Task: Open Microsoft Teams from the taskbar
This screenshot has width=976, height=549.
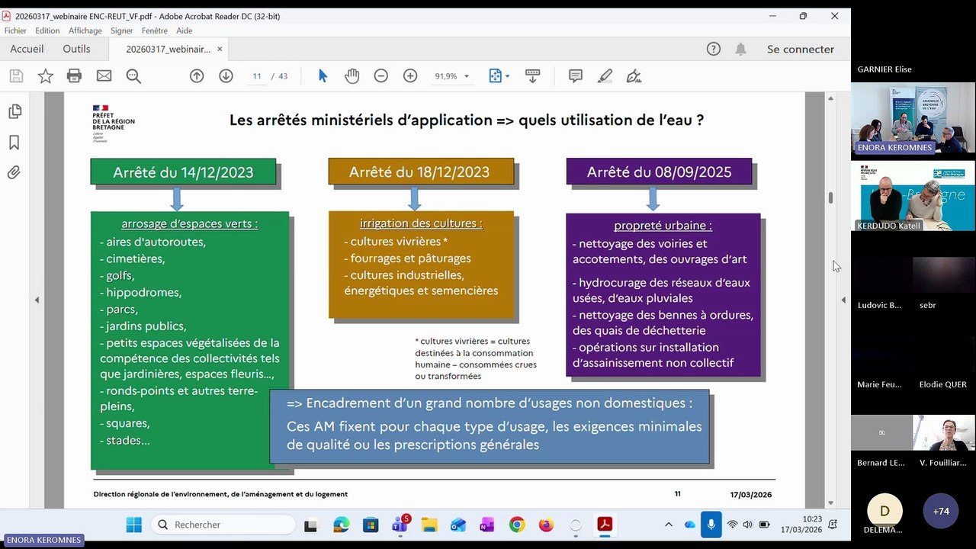Action: [400, 525]
